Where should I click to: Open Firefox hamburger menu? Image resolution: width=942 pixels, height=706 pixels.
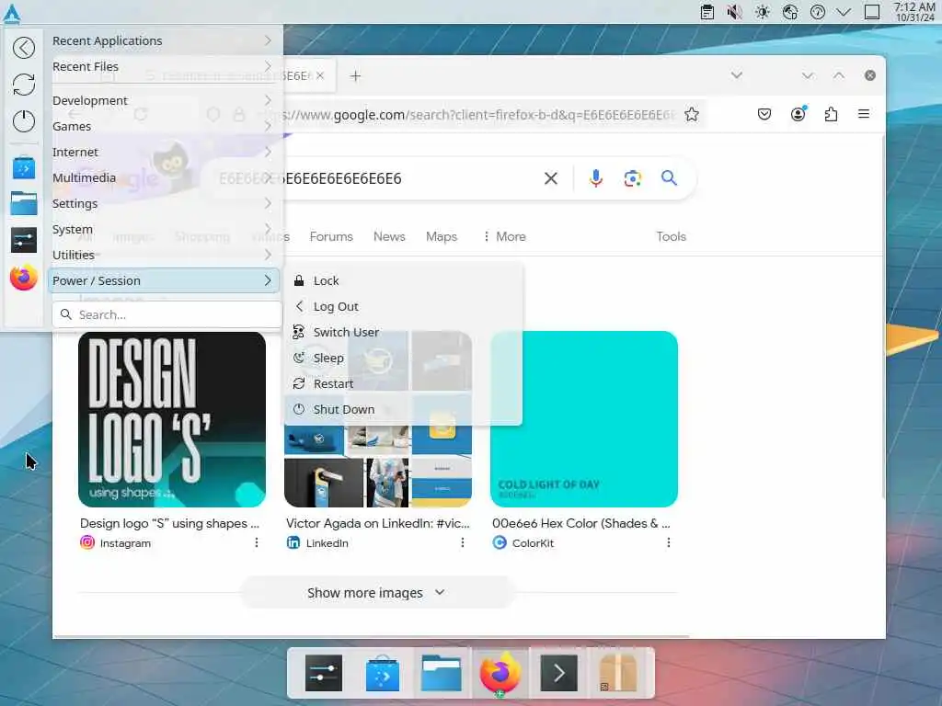(x=864, y=114)
